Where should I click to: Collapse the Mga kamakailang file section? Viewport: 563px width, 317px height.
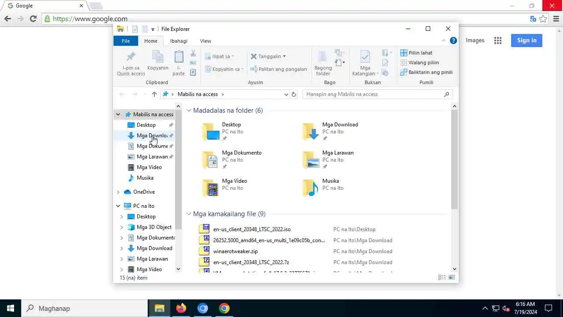(x=189, y=214)
